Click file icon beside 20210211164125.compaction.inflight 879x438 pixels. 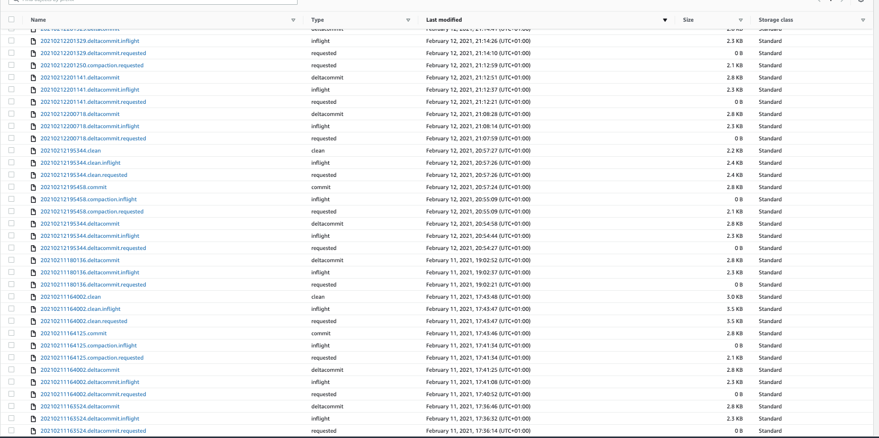(33, 346)
